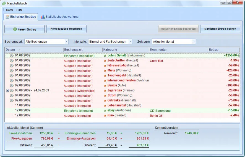Open the Buchungsart dropdown showing Alle Buchungen
245x157 pixels.
46,42
